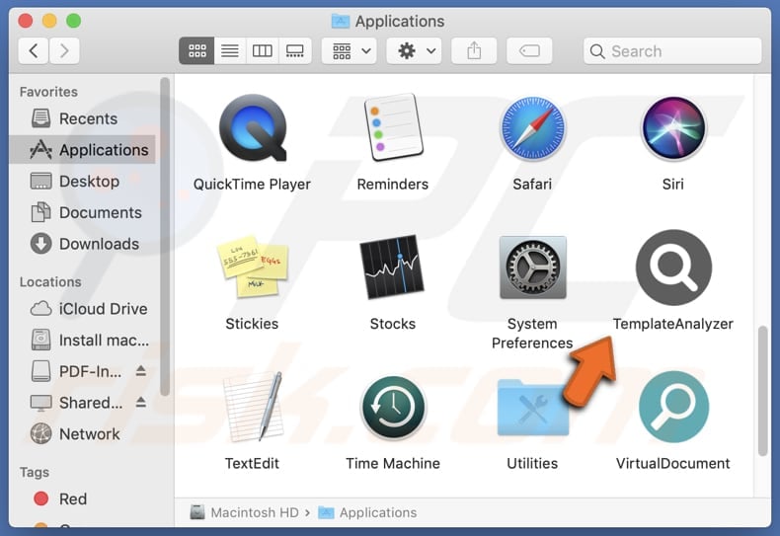Viewport: 780px width, 536px height.
Task: Open Recents in the sidebar
Action: [83, 118]
